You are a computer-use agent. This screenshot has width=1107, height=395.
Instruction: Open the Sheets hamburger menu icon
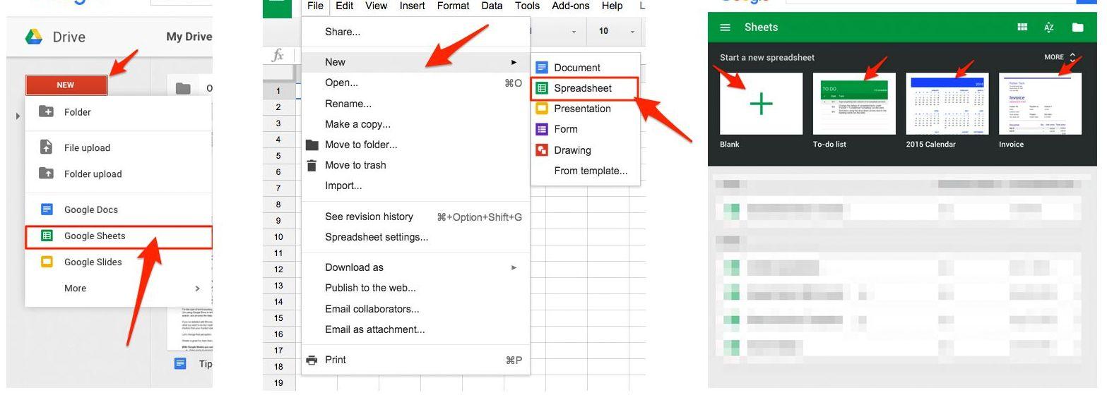(x=725, y=28)
